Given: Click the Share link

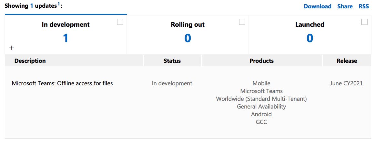Looking at the screenshot, I should [x=345, y=6].
